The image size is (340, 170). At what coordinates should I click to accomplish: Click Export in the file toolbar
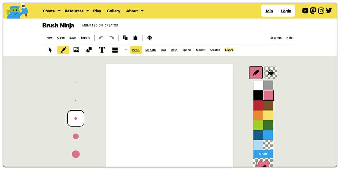tap(85, 38)
